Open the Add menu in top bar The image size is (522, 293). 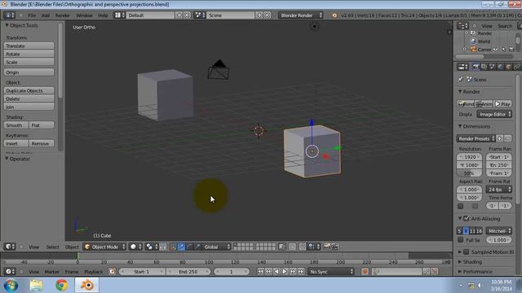click(x=46, y=15)
